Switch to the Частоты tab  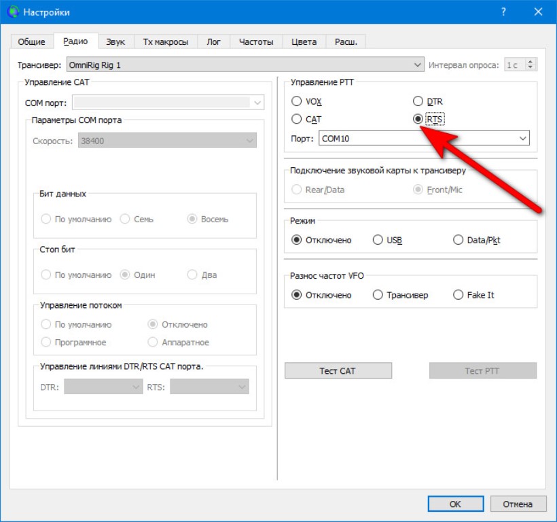tap(256, 41)
